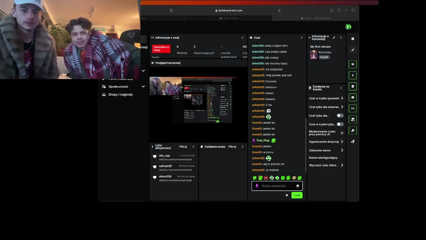Toggle the 'Czat w trybie tylko...' switch
426x240 pixels.
coord(340,124)
